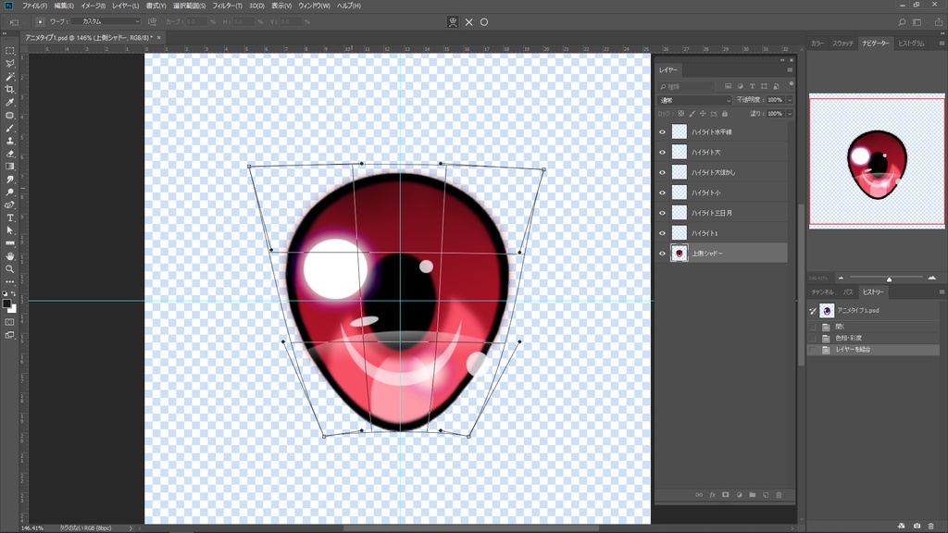Select the 色相・彩度 history state
948x533 pixels.
847,338
